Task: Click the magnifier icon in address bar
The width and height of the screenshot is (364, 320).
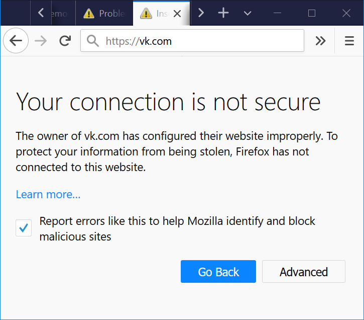Action: point(92,41)
